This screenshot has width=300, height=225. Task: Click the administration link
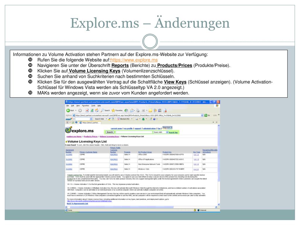(x=149, y=128)
